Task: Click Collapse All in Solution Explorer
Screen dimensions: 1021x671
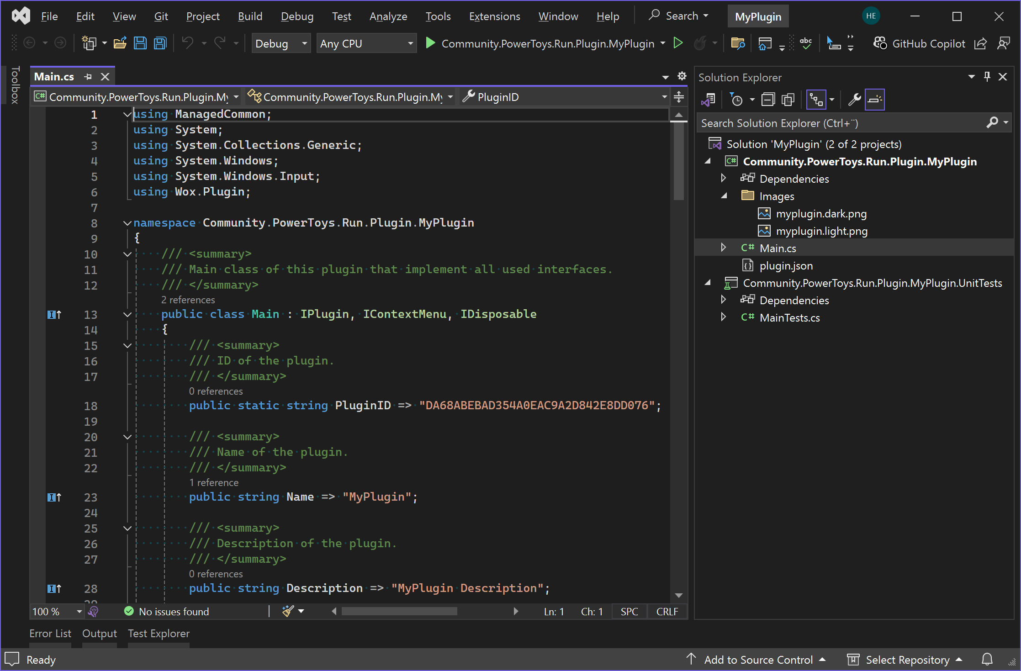Action: pyautogui.click(x=768, y=100)
